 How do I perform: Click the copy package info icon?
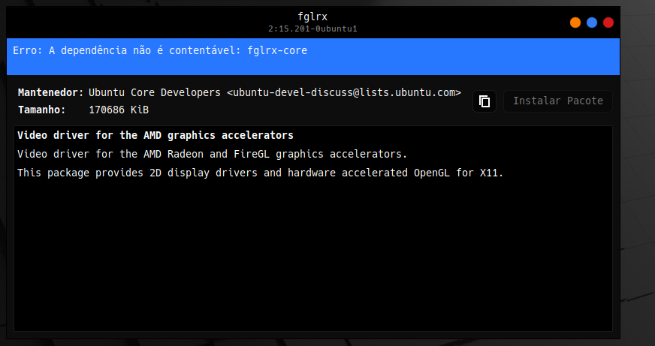(484, 101)
